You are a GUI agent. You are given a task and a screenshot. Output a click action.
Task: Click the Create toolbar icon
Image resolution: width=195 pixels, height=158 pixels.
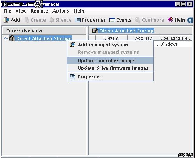27,20
